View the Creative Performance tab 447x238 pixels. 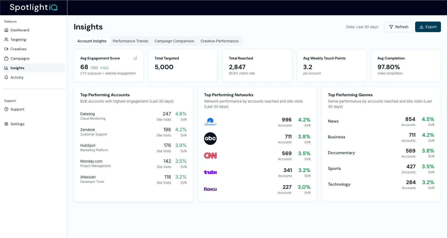[x=219, y=41]
